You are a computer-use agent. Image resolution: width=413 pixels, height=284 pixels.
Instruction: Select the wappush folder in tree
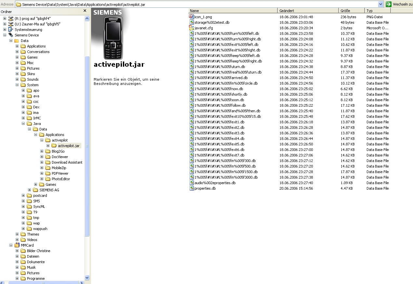click(x=40, y=229)
